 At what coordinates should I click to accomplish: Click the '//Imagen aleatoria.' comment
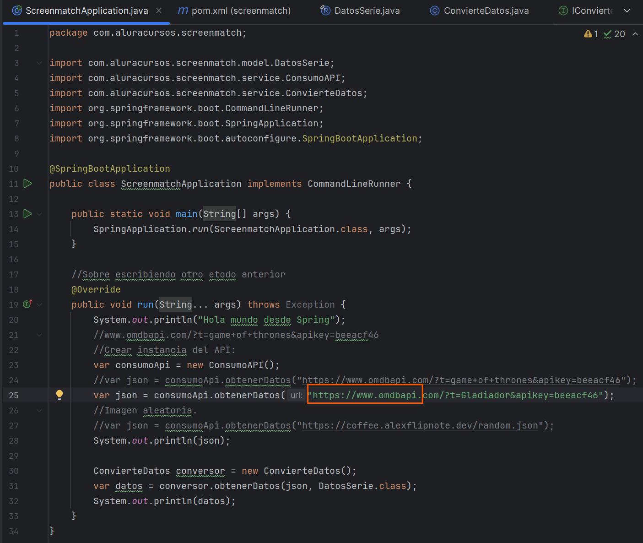click(145, 410)
